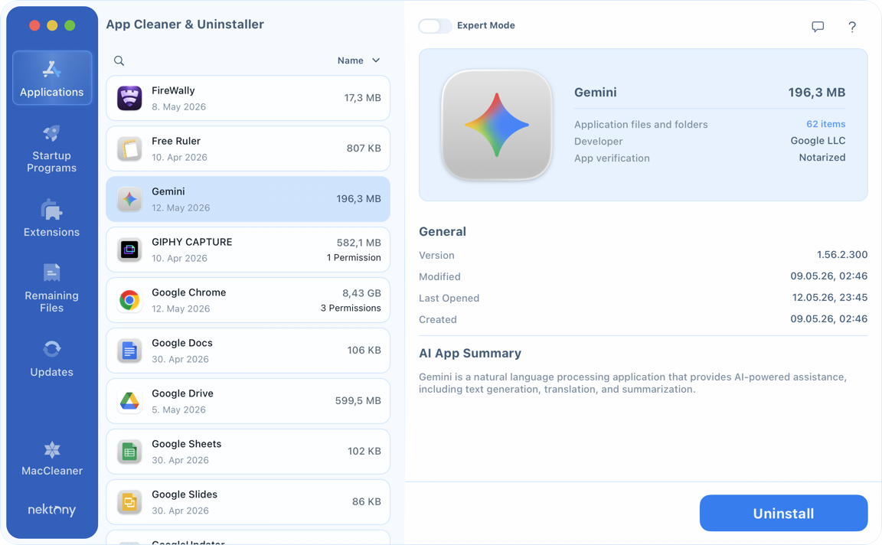Select the Google Slides row name
Viewport: 882px width, 545px height.
185,494
